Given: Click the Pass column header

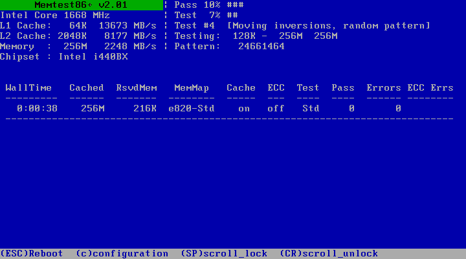Looking at the screenshot, I should (x=343, y=87).
